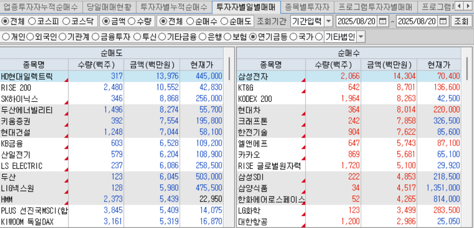This screenshot has width=474, height=228.
Task: Select LIG넥스원 row
Action: tap(112, 188)
